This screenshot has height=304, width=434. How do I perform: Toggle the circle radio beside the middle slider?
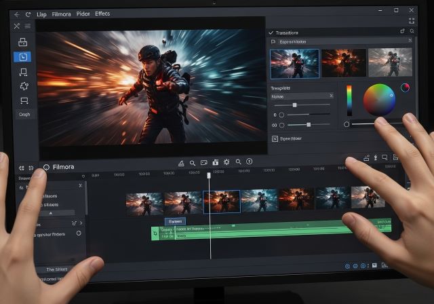tap(281, 115)
